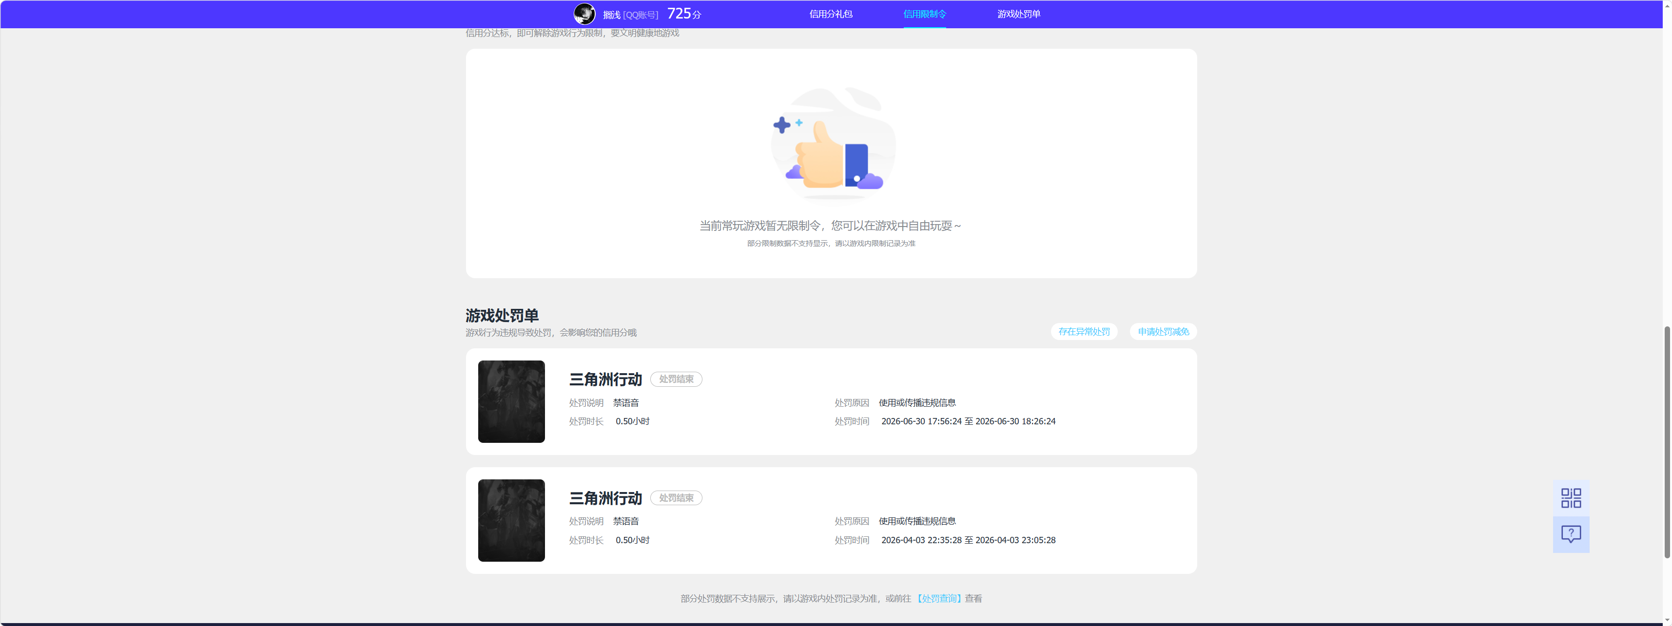Click the 申请处罚减免 button
1672x626 pixels.
(x=1163, y=331)
